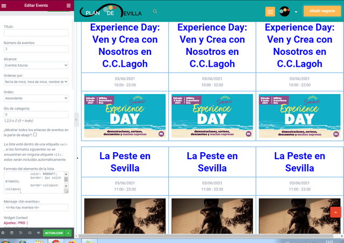Click into the list element format textarea
This screenshot has height=243, width=344.
click(x=34, y=182)
